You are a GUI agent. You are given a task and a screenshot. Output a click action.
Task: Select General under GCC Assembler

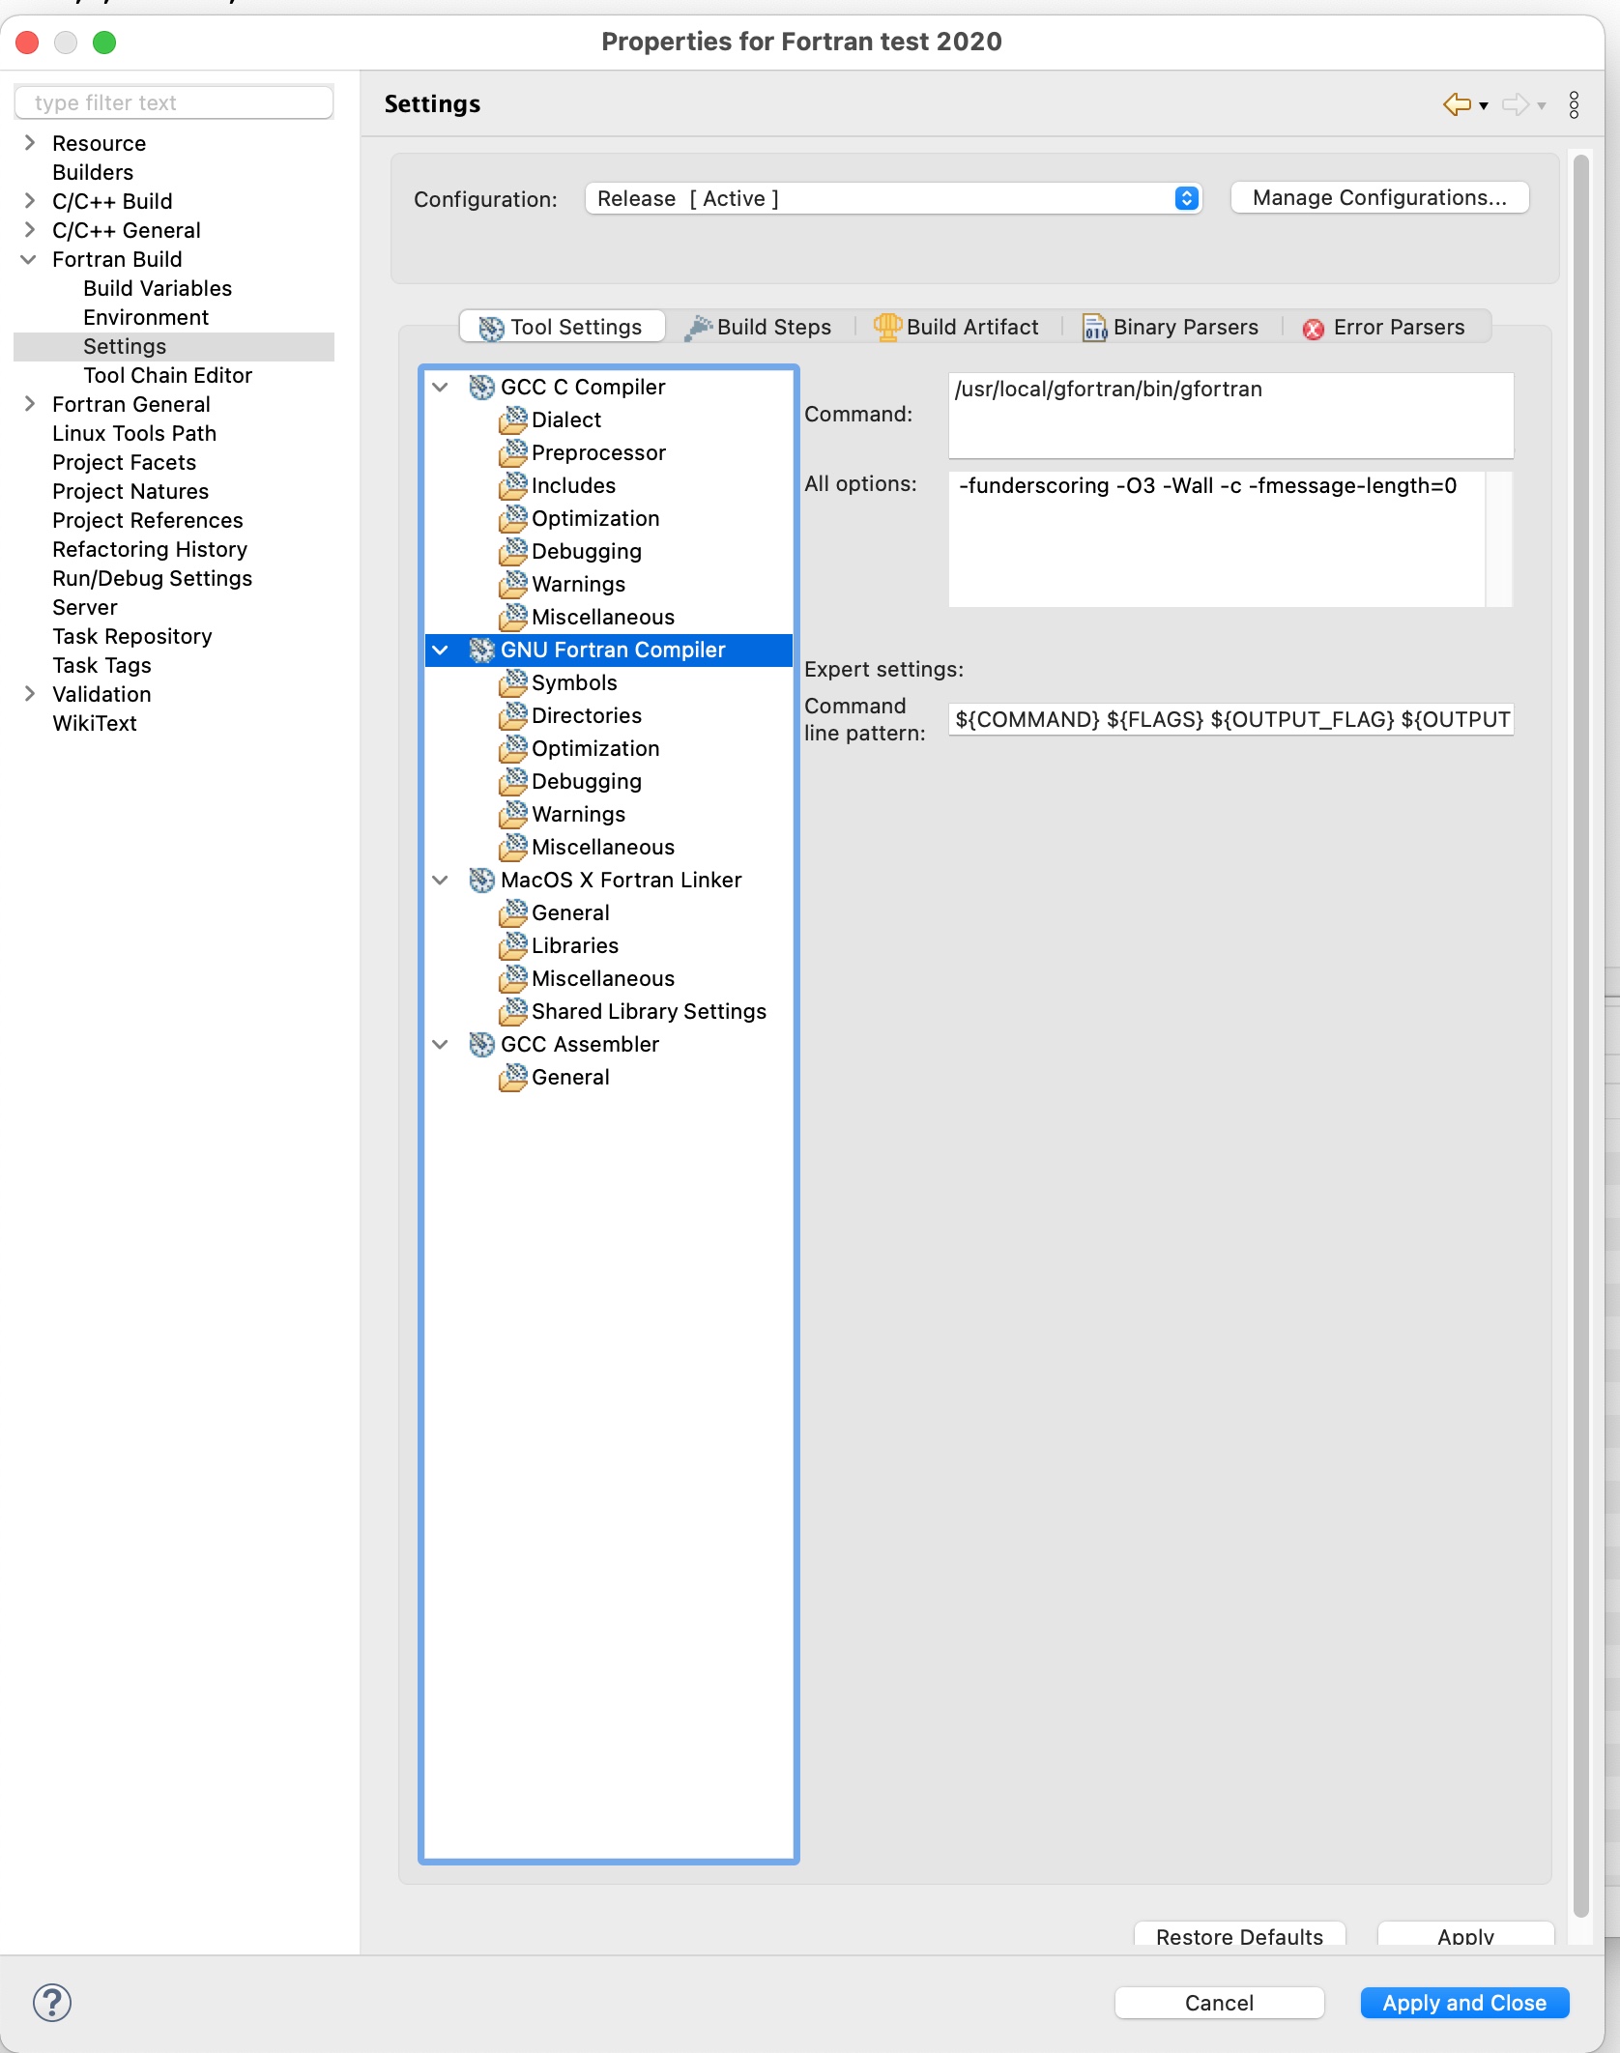pos(570,1077)
